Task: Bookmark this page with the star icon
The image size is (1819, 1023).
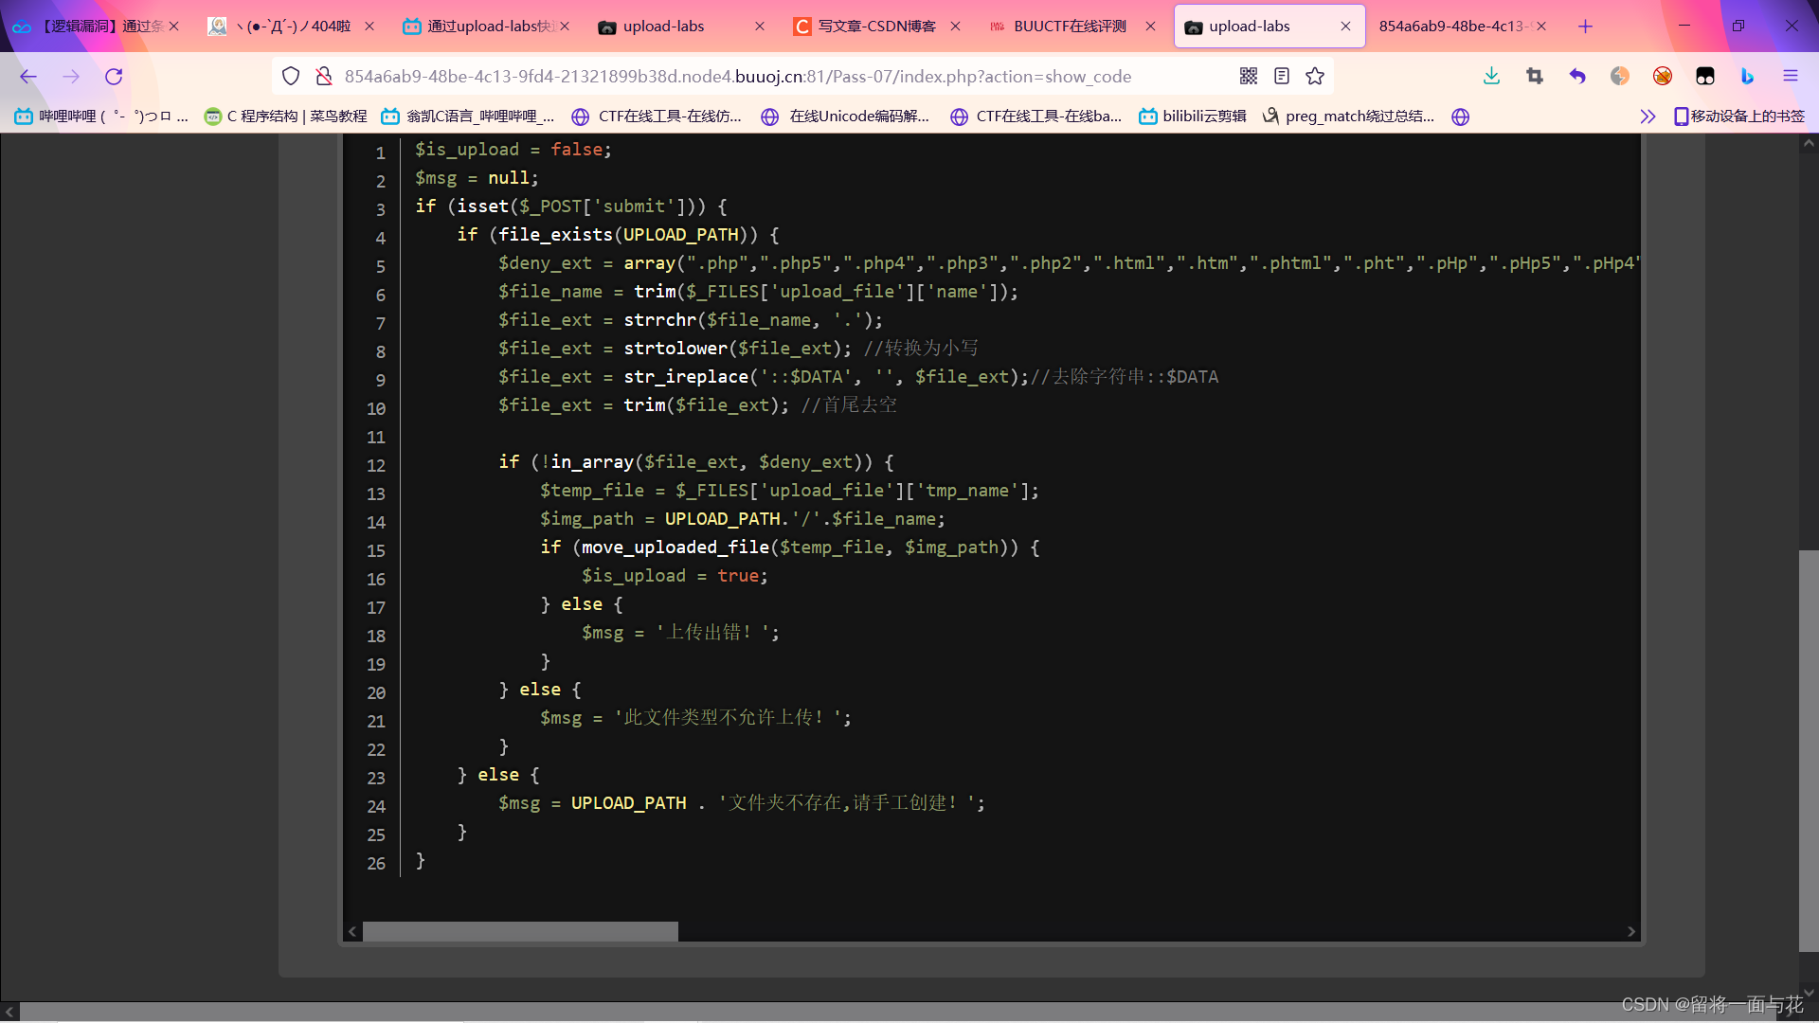Action: tap(1315, 77)
